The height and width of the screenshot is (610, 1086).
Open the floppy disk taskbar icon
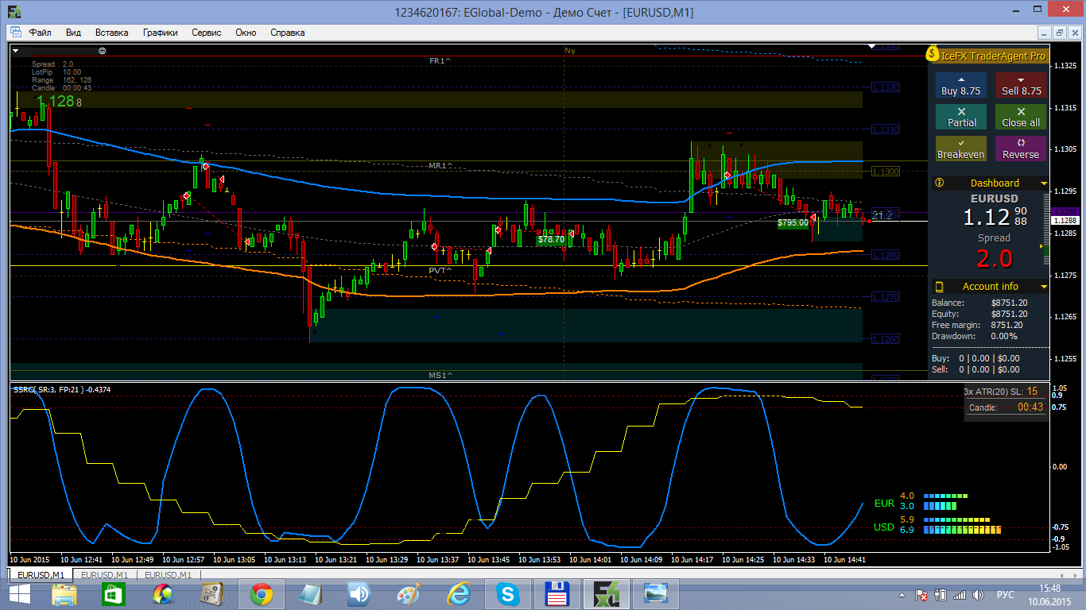pos(557,594)
